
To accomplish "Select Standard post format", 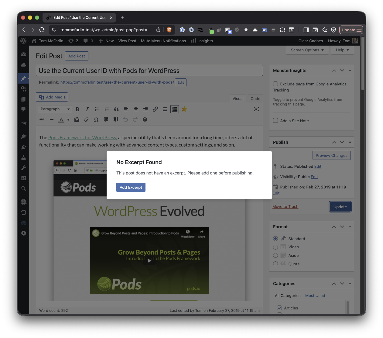I will coord(275,239).
